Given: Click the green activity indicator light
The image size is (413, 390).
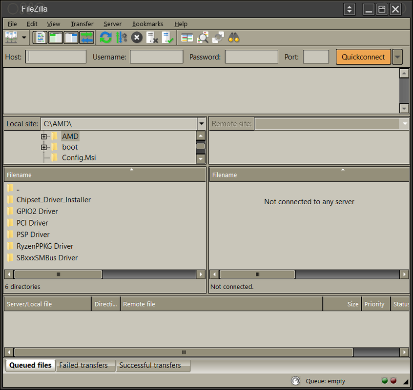Looking at the screenshot, I should coord(385,381).
